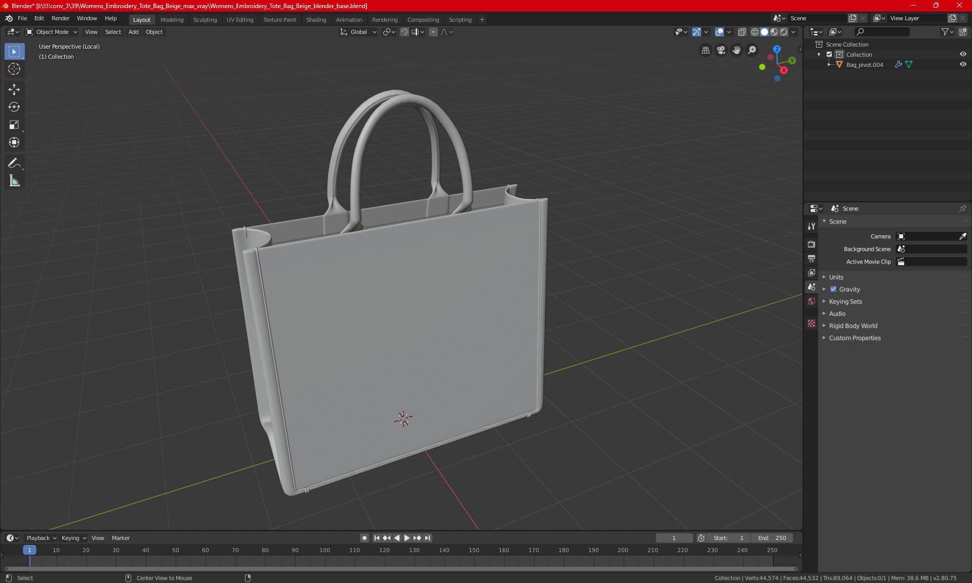Choose the Rotate tool
Viewport: 972px width, 583px height.
[14, 107]
